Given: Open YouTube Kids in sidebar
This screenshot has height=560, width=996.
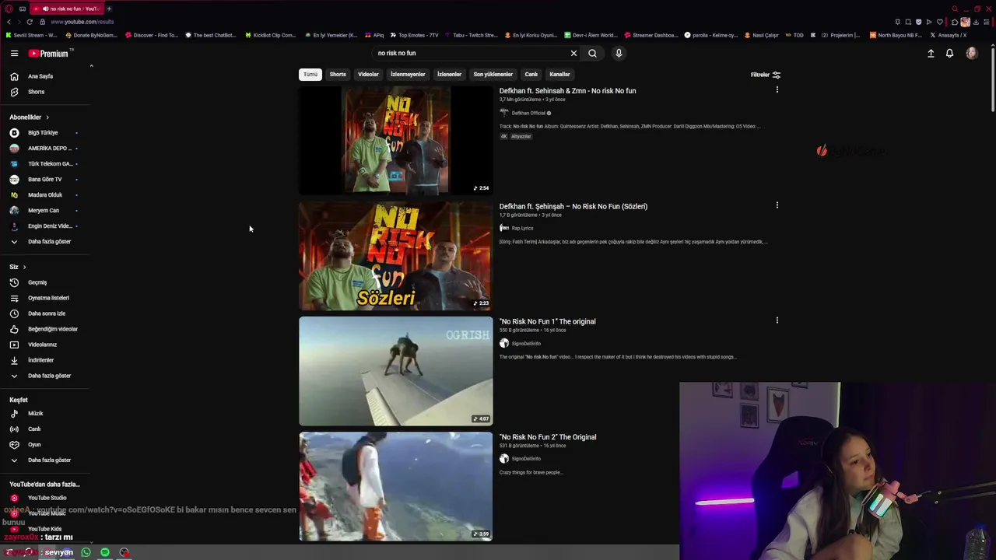Looking at the screenshot, I should tap(45, 529).
